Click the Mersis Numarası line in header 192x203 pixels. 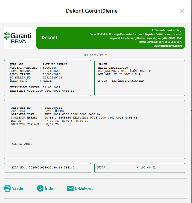[160, 42]
